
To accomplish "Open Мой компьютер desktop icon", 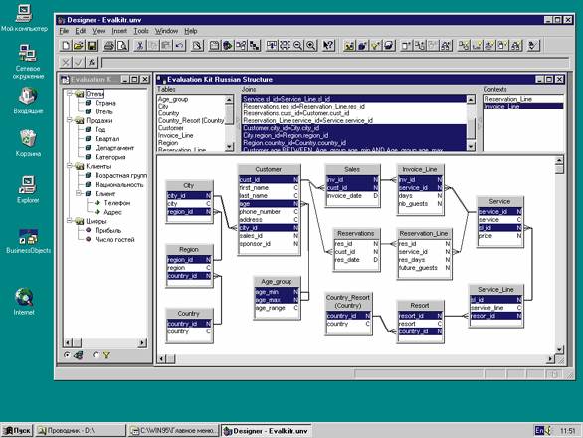I will [24, 18].
